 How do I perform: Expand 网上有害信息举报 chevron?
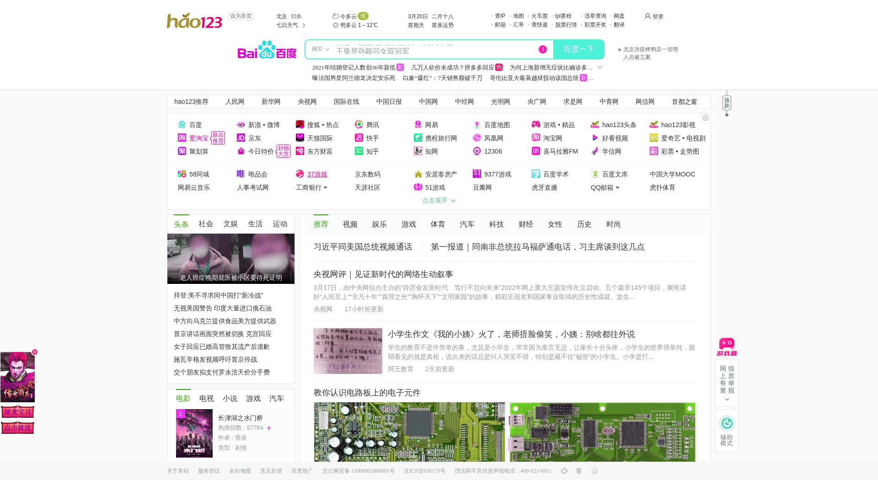tap(727, 400)
